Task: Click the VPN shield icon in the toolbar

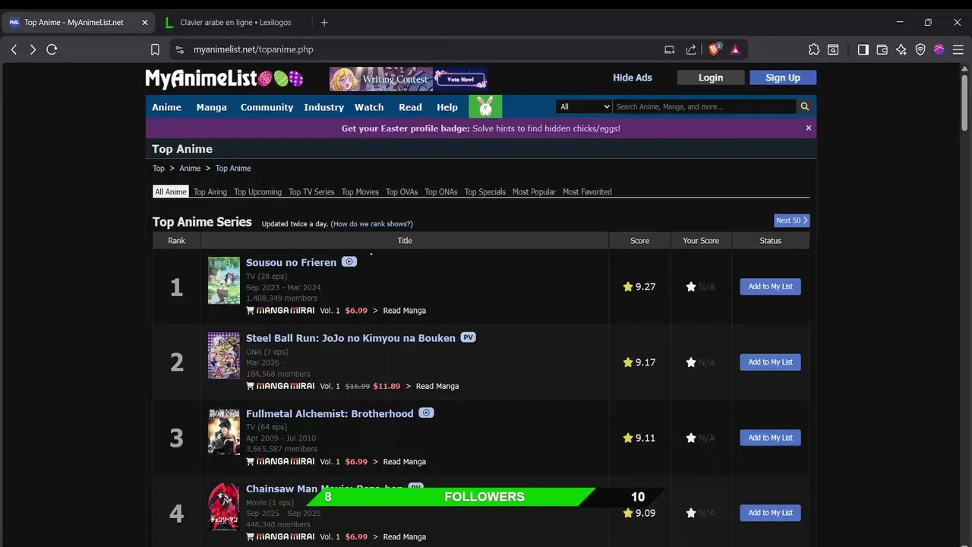Action: [x=920, y=49]
